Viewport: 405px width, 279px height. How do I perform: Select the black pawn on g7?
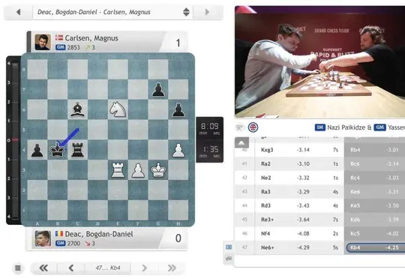pos(158,90)
